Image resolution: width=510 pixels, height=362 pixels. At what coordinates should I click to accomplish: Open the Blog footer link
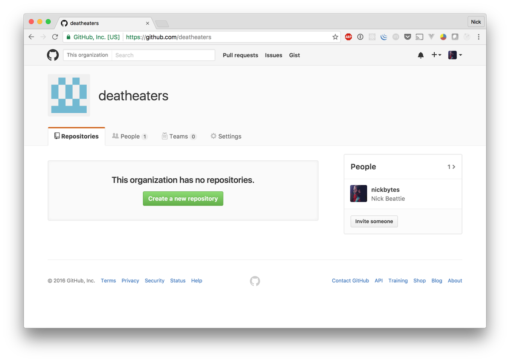click(x=437, y=281)
